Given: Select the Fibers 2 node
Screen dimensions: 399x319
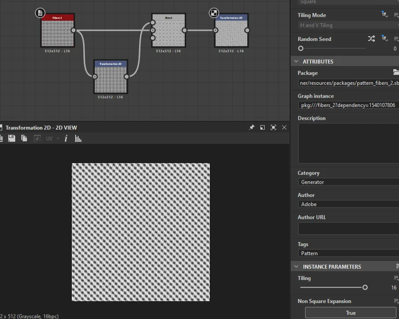Looking at the screenshot, I should [x=57, y=33].
